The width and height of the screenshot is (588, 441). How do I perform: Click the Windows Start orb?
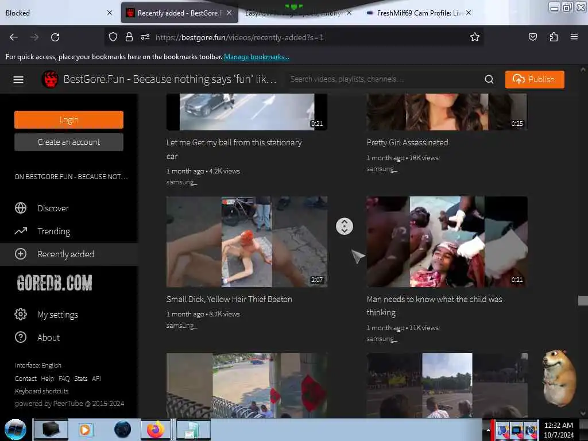(16, 430)
